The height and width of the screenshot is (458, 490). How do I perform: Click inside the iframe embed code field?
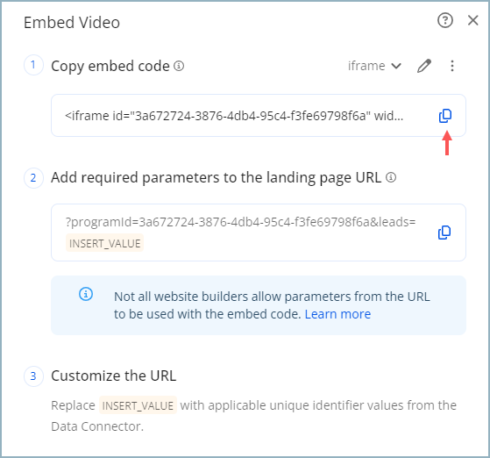coord(259,116)
